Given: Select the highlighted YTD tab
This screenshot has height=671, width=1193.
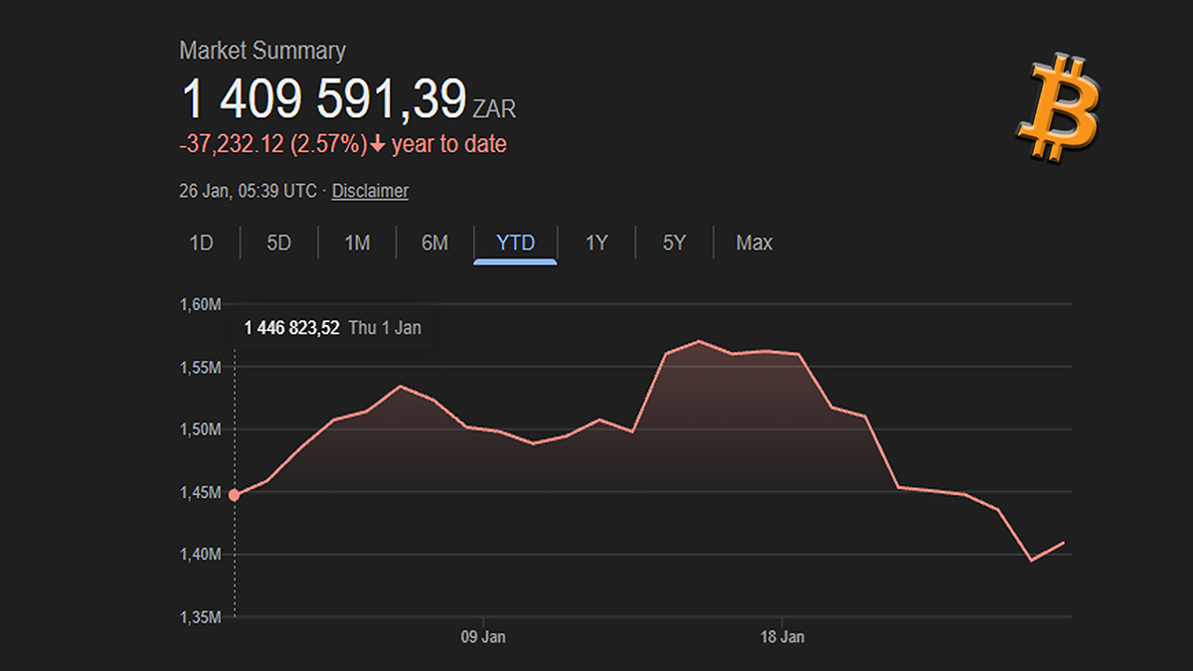Looking at the screenshot, I should 515,243.
